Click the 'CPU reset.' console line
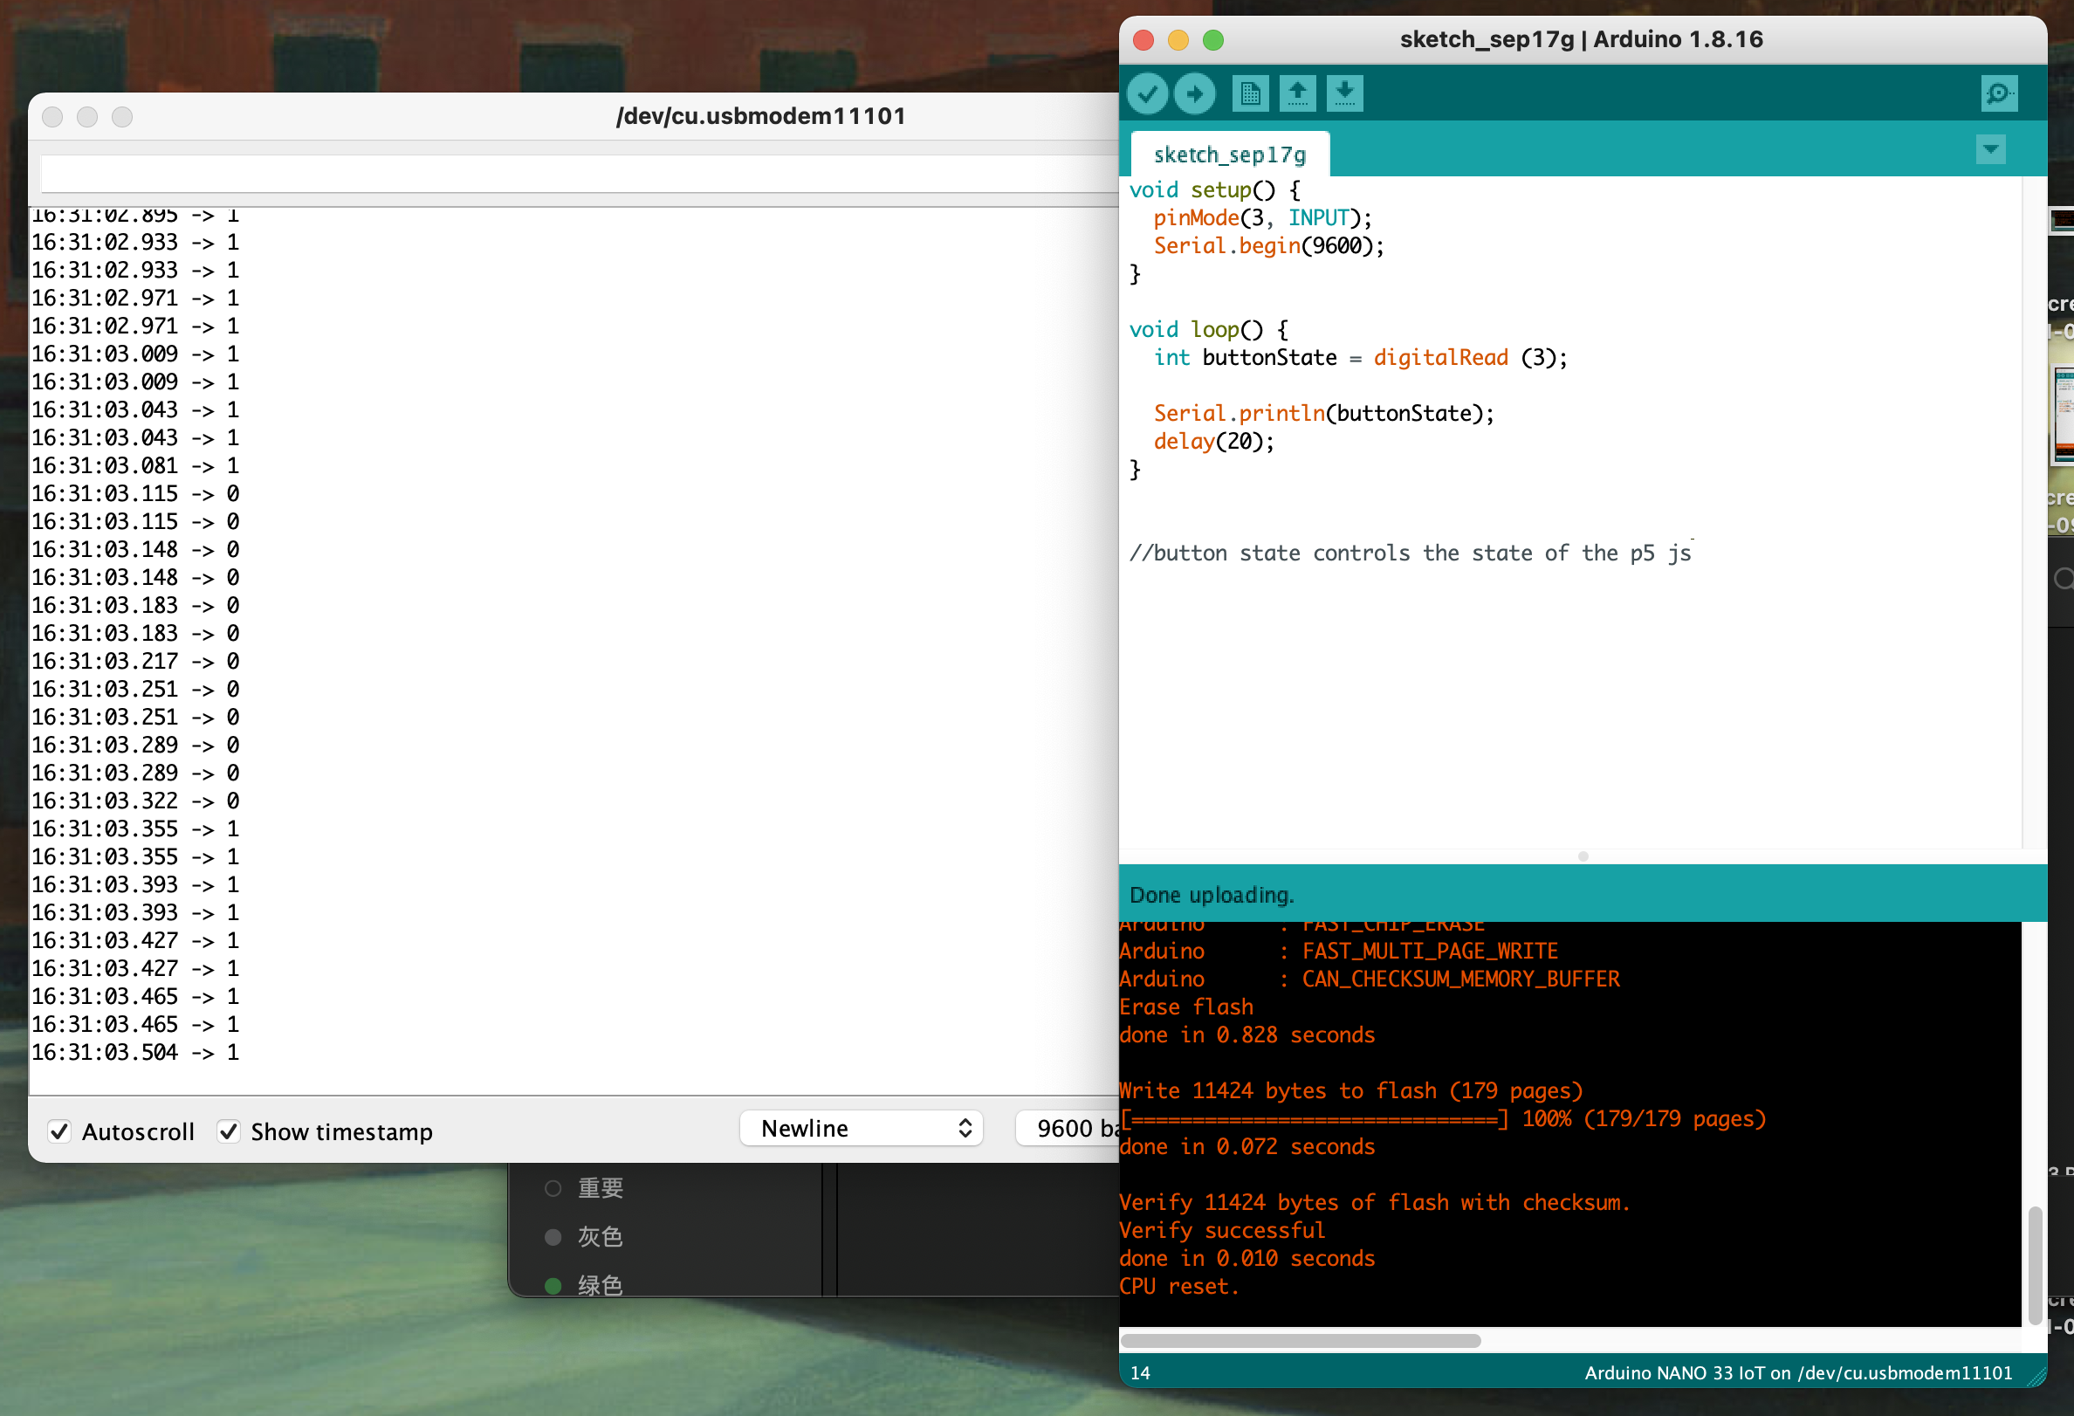The width and height of the screenshot is (2074, 1416). point(1179,1287)
